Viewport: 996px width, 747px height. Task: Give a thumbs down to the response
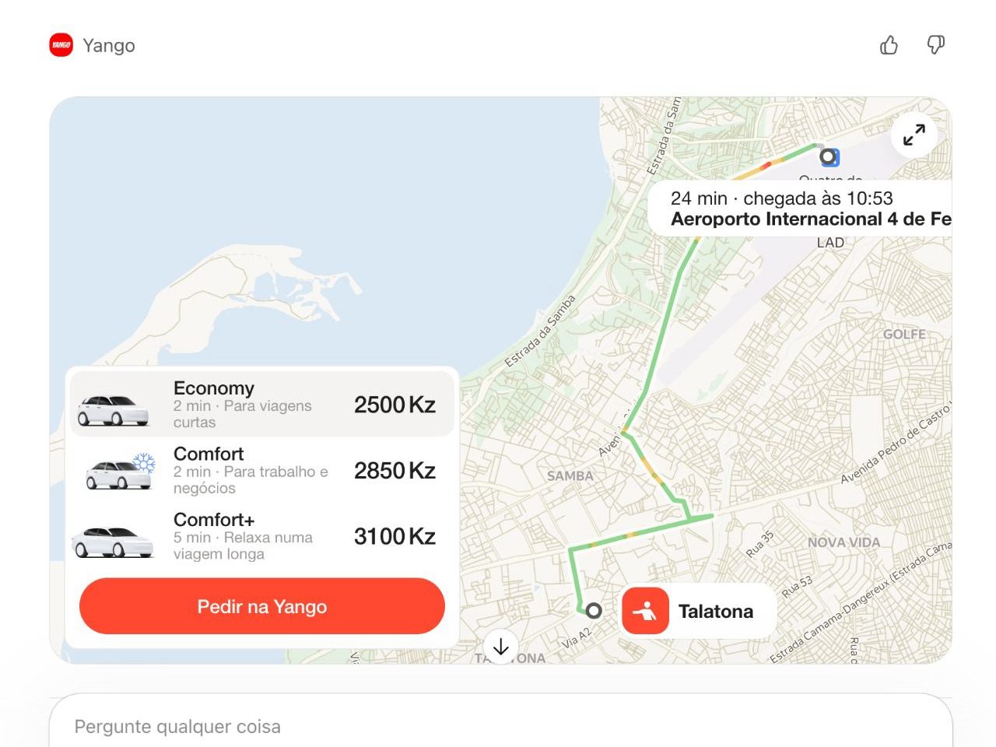tap(935, 45)
